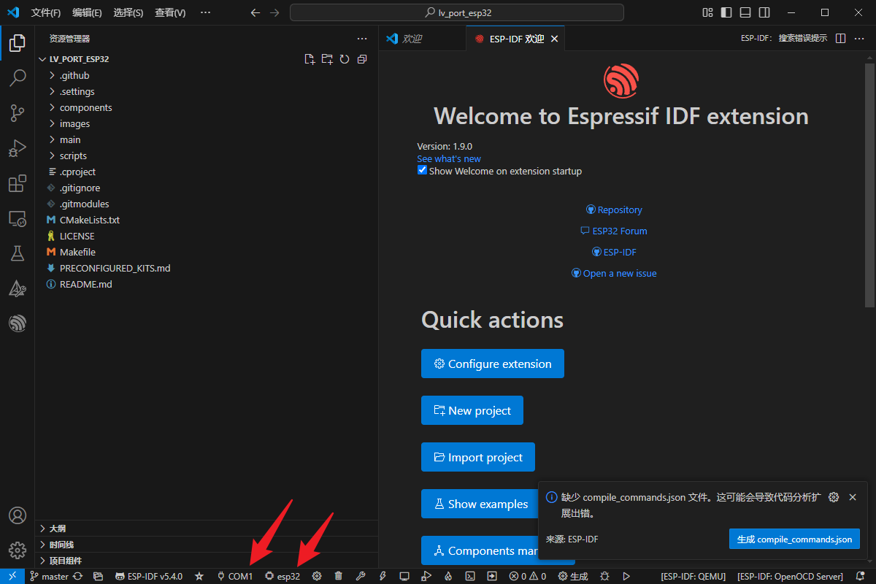Image resolution: width=876 pixels, height=584 pixels.
Task: Click build flash monitor flame icon
Action: [x=448, y=576]
